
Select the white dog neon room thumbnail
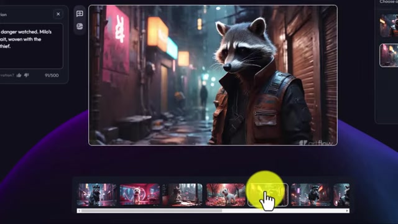[x=139, y=195]
